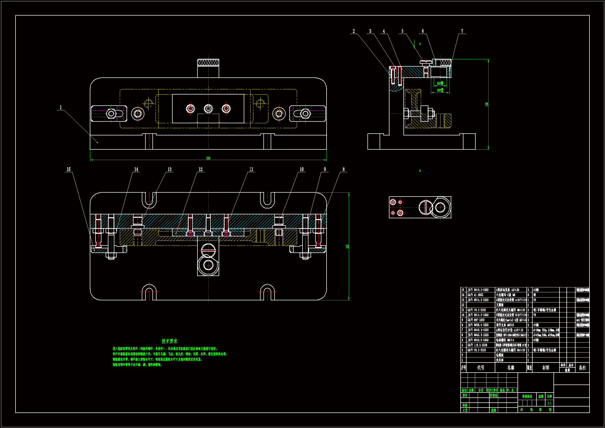The height and width of the screenshot is (428, 605).
Task: Select the center hex screw in front view
Action: (208, 109)
